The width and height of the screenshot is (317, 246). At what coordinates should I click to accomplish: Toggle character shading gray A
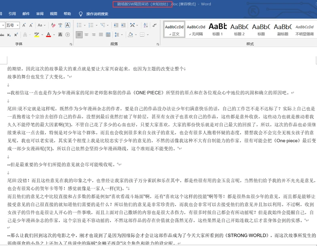60,35
